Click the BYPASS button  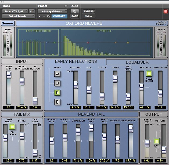click(88, 11)
